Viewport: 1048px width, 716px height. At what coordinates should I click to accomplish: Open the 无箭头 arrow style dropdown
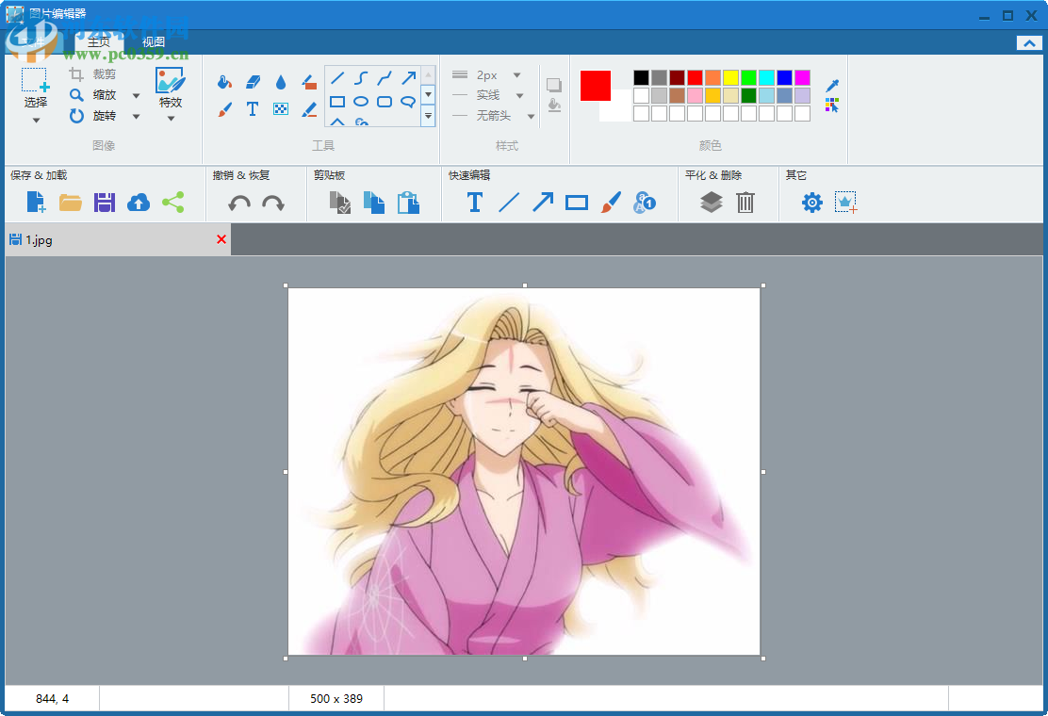531,116
